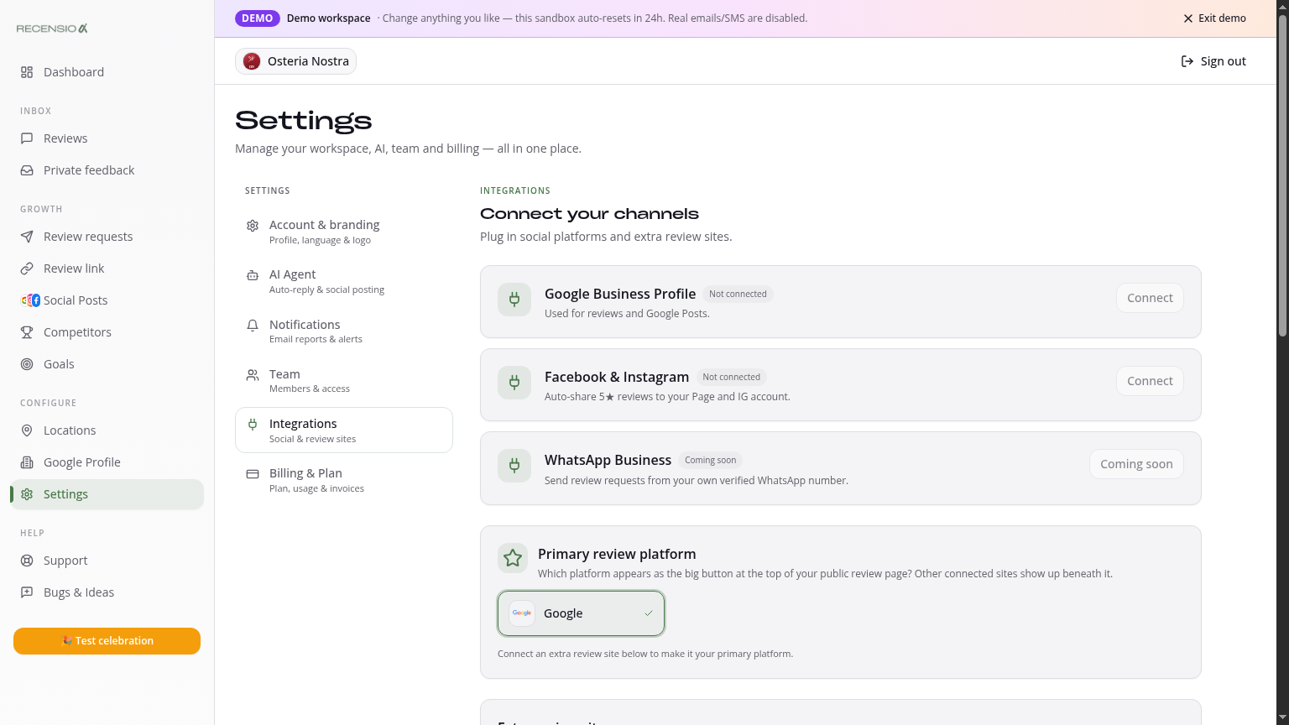Viewport: 1289px width, 725px height.
Task: Click the Locations pin icon
Action: point(27,430)
